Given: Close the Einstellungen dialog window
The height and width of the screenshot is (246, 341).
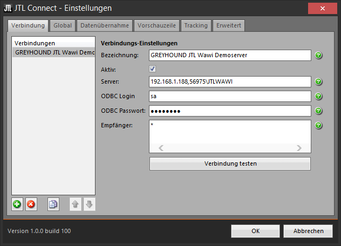Looking at the screenshot, I should pos(323,9).
